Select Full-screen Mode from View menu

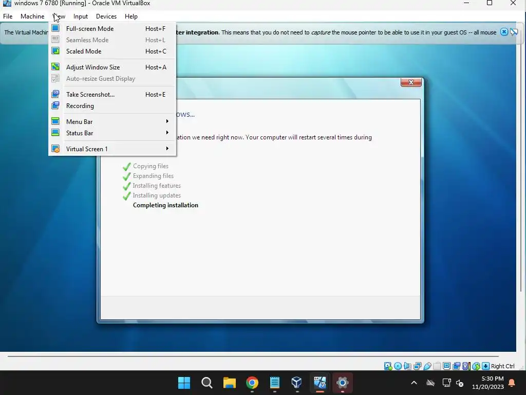112,29
